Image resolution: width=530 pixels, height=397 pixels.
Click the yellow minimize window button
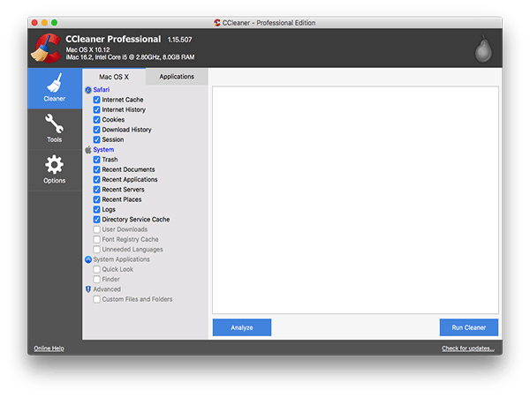[44, 23]
